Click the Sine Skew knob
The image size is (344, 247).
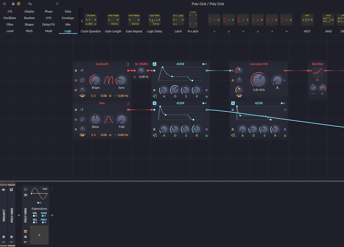[95, 119]
